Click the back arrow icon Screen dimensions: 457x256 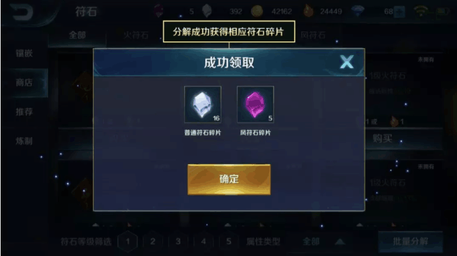click(22, 12)
